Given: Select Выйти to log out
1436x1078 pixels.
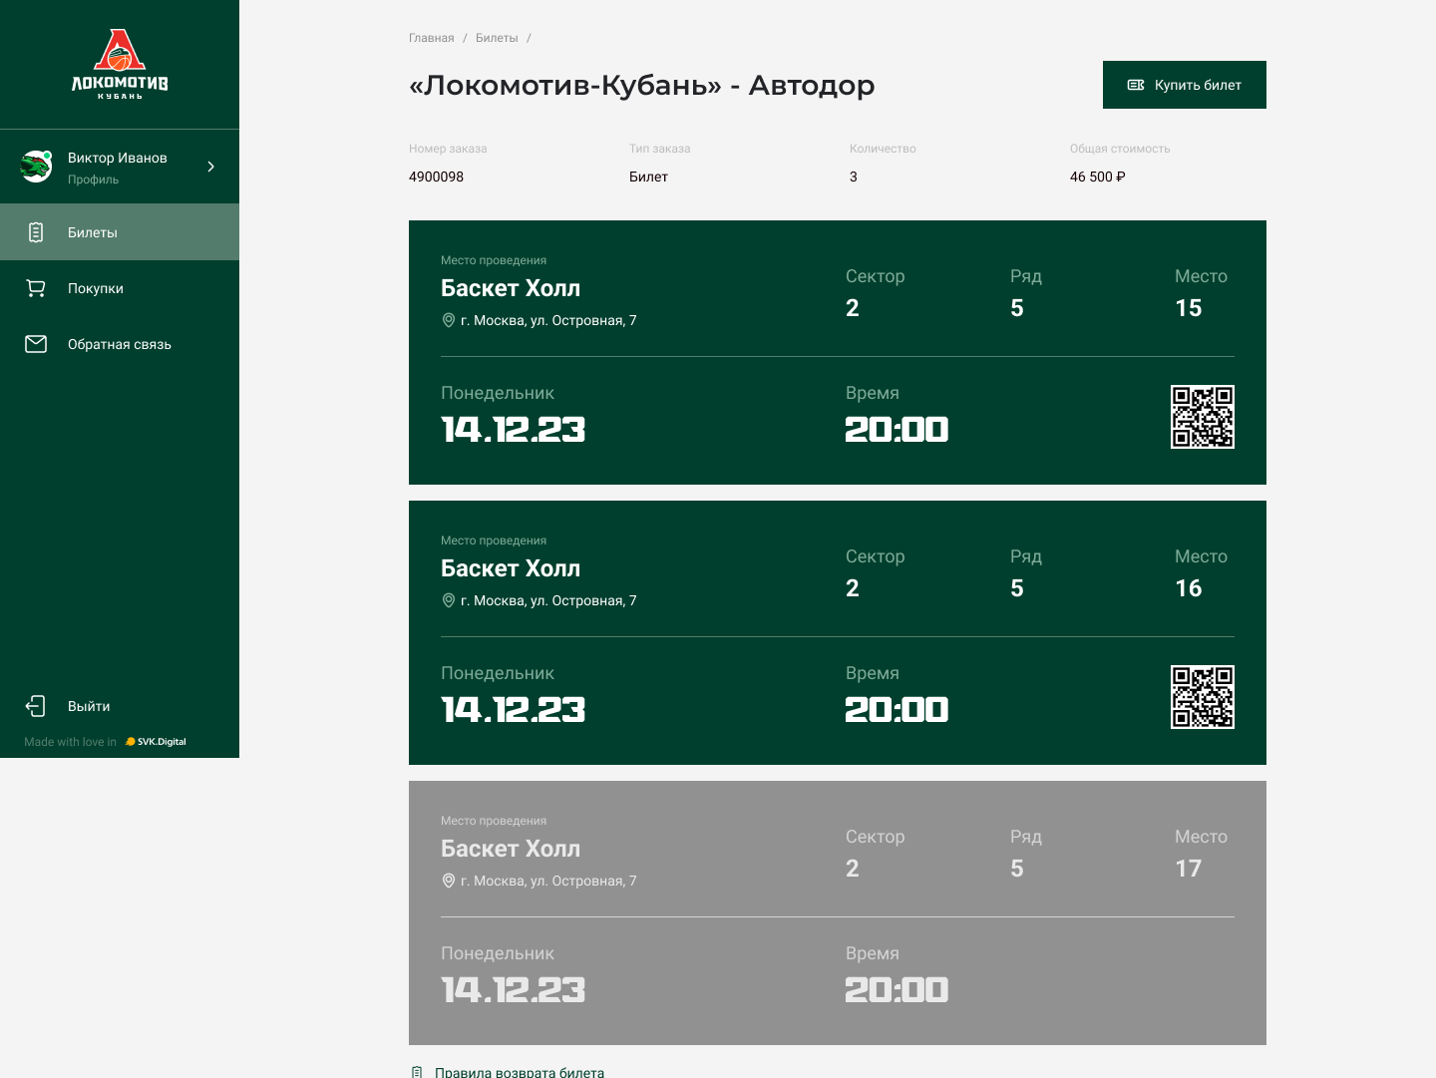Looking at the screenshot, I should pos(89,706).
